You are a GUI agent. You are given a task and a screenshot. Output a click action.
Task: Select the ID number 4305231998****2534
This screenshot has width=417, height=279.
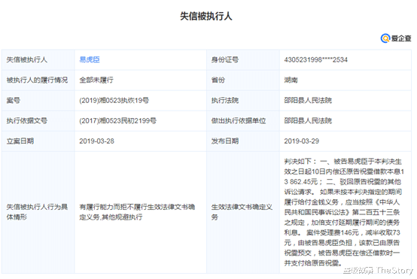[x=315, y=60]
